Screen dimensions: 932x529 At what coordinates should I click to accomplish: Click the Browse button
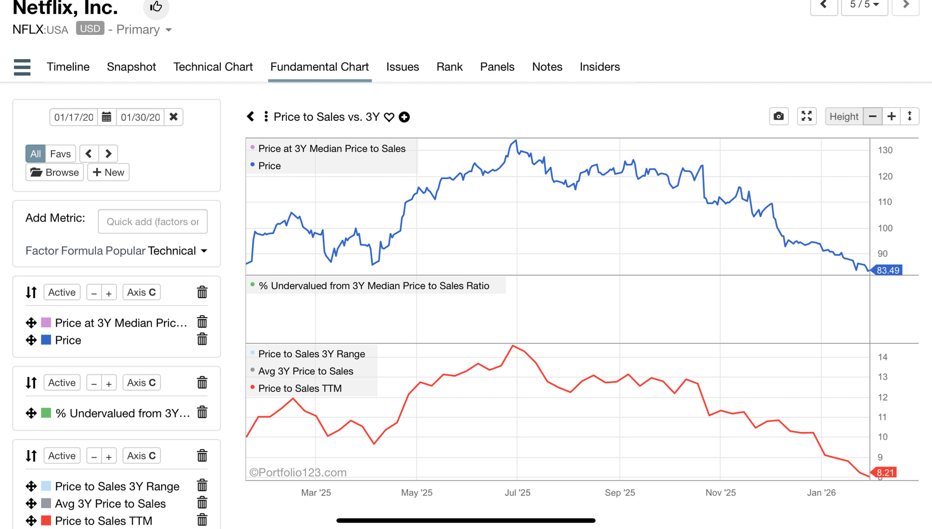coord(54,172)
